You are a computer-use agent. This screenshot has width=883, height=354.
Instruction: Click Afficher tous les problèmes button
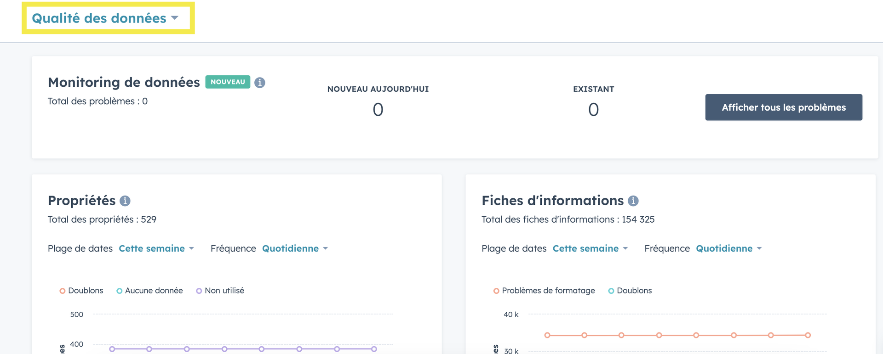(x=784, y=107)
